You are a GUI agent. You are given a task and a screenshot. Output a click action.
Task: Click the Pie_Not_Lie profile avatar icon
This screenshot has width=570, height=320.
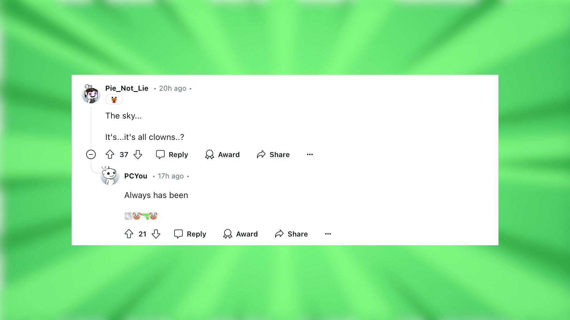coord(91,93)
